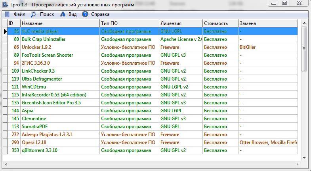Click the current row arrow indicator
This screenshot has height=171, width=311.
click(x=5, y=31)
